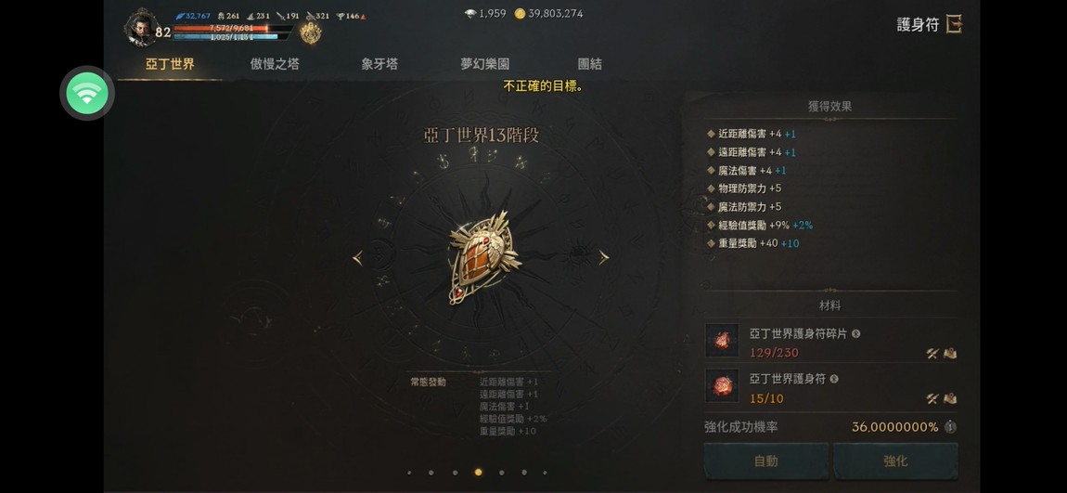This screenshot has height=493, width=1067.
Task: Open map icon for 亞丁世界護身符 material
Action: coord(950,398)
